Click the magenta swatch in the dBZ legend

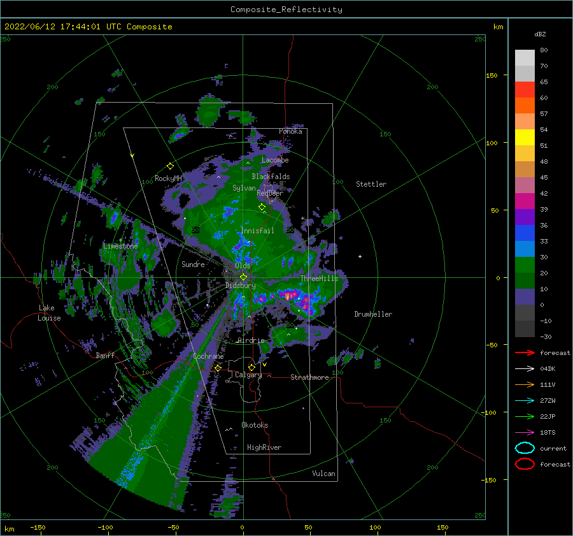click(x=525, y=201)
